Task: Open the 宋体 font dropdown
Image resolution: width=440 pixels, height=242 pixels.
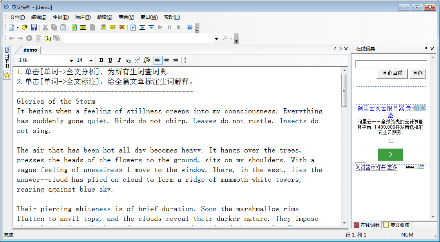Action: [x=71, y=61]
